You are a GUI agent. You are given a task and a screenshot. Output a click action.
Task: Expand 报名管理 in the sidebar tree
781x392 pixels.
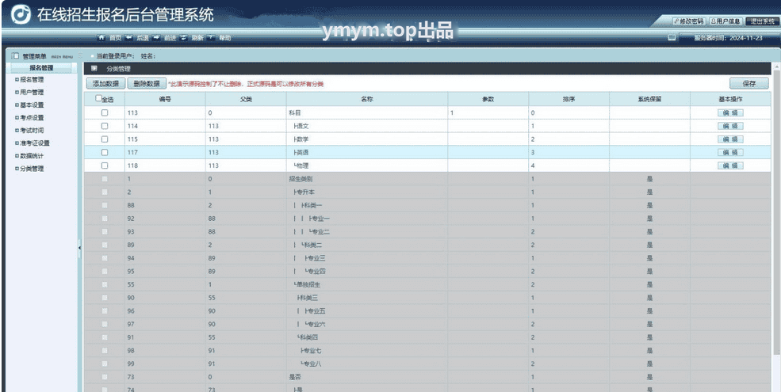pyautogui.click(x=17, y=80)
